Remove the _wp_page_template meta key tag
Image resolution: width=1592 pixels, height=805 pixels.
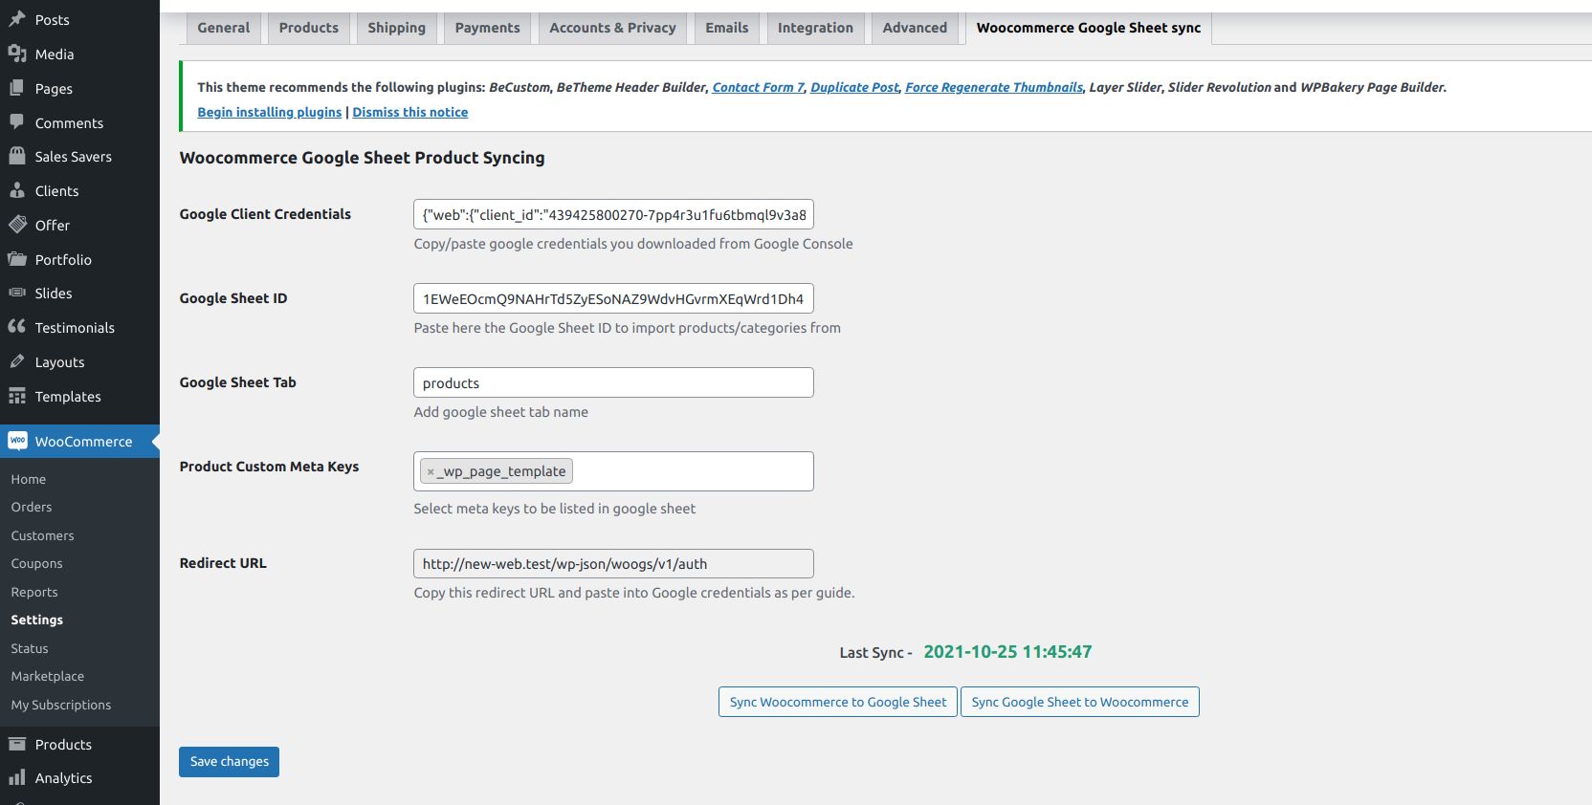coord(431,471)
